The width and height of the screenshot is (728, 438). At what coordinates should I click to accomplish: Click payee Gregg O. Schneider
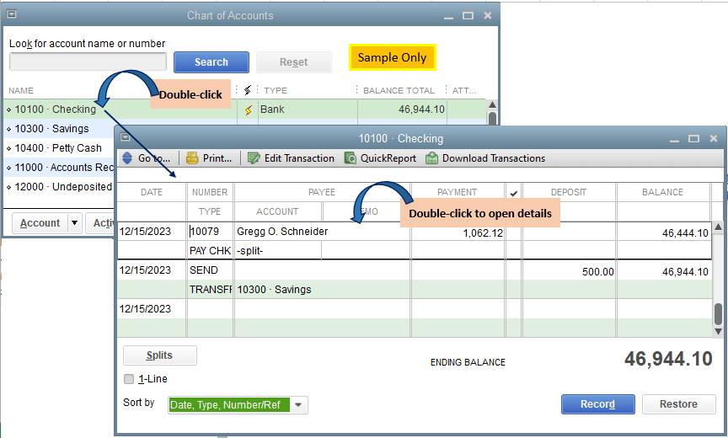[x=282, y=232]
